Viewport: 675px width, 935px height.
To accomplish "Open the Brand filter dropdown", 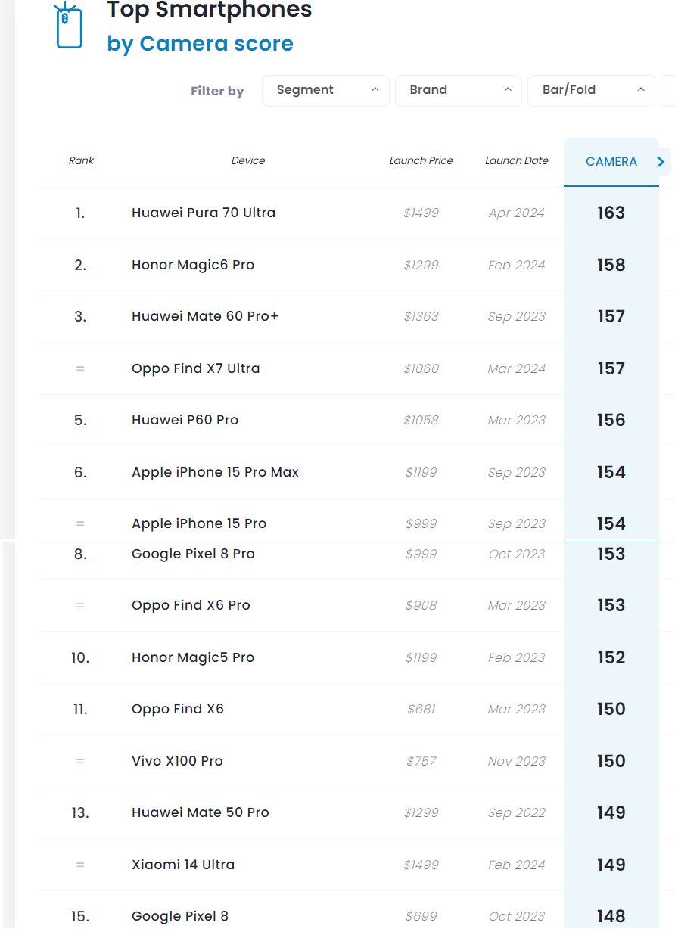I will click(458, 90).
